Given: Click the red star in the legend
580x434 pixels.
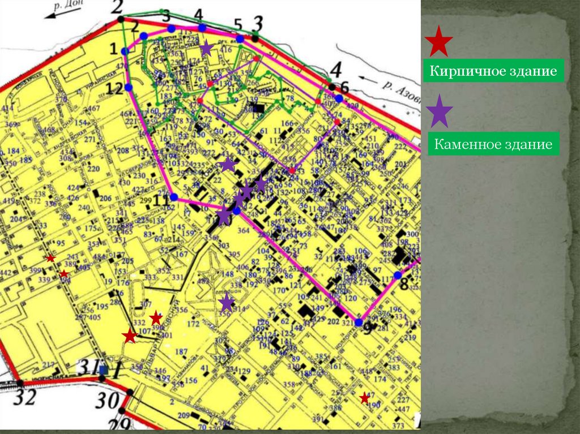Looking at the screenshot, I should tap(439, 41).
